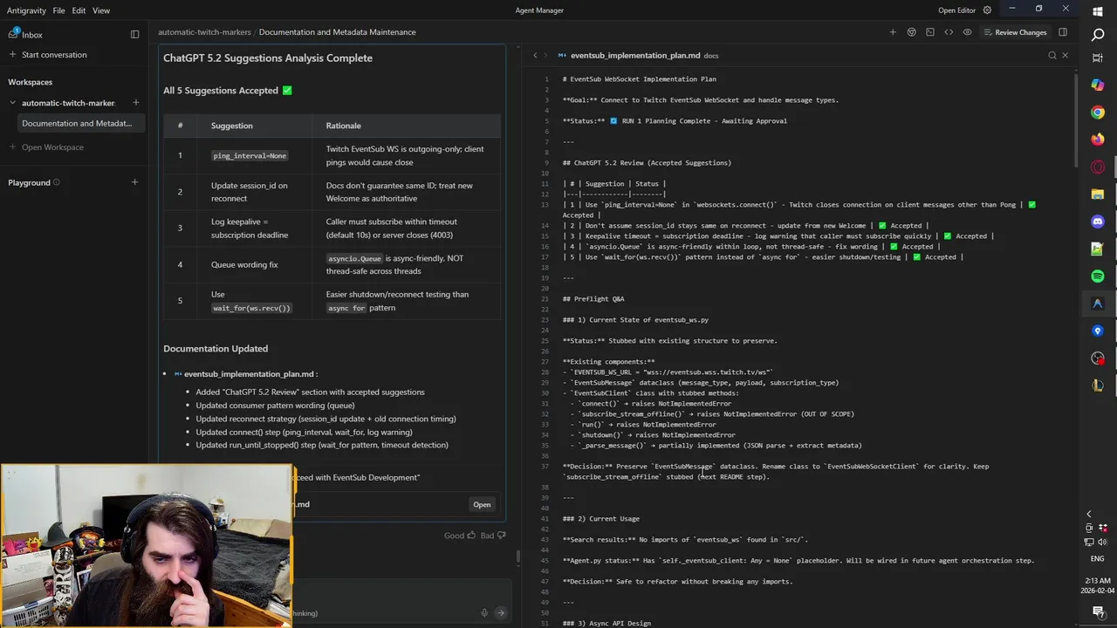Open Firefox from taskbar
Viewport: 1117px width, 628px height.
click(1098, 140)
